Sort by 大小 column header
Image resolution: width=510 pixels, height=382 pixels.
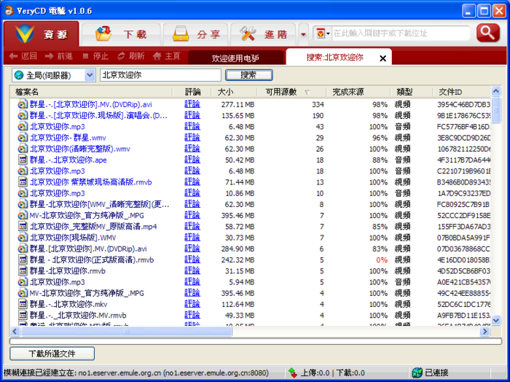pos(234,92)
